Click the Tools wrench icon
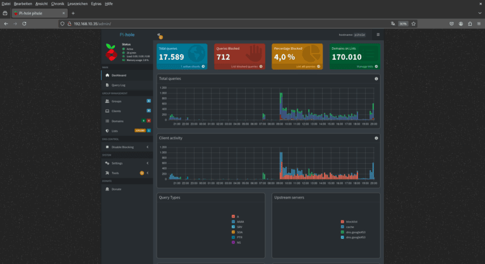This screenshot has width=485, height=264. coord(107,173)
